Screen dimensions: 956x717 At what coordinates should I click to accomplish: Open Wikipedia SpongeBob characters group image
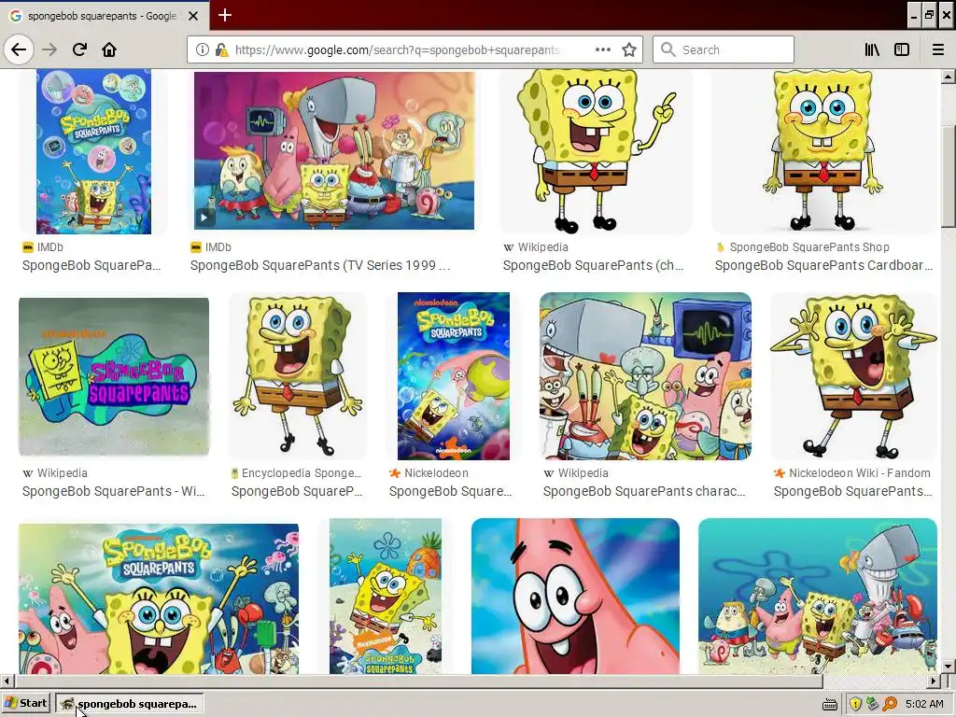(x=645, y=375)
